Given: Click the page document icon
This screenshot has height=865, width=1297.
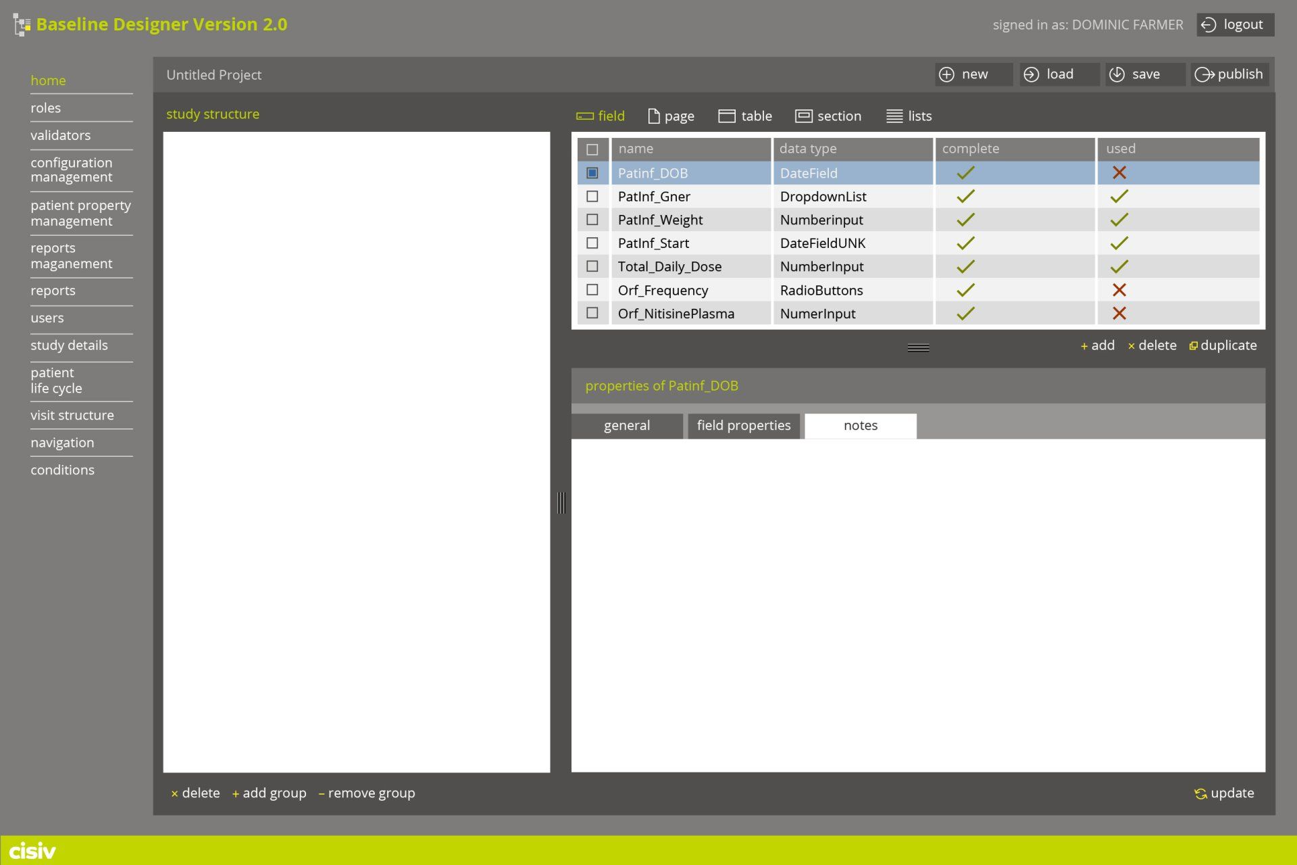Looking at the screenshot, I should point(653,116).
